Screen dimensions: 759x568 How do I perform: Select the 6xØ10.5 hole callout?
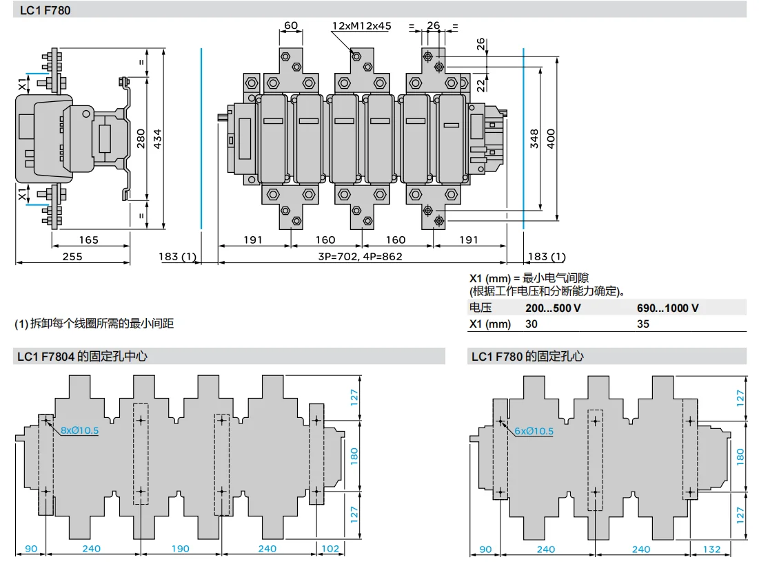coord(534,431)
